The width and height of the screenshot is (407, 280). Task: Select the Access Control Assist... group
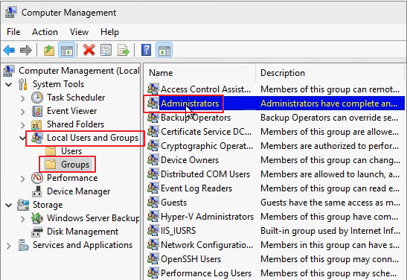click(206, 89)
